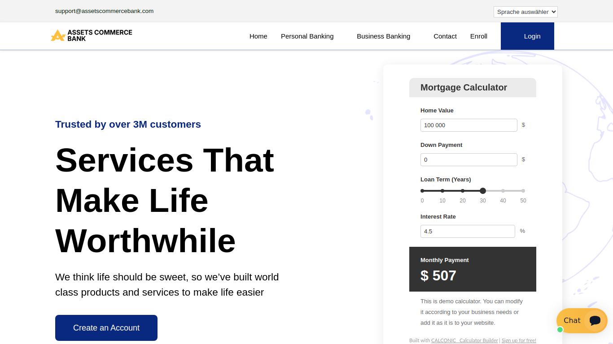The image size is (613, 344).
Task: Click the Services That Make Life Worthwhile heading
Action: point(165,200)
